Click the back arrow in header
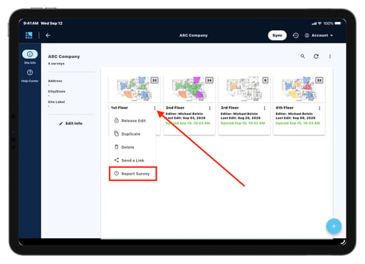This screenshot has height=264, width=365. pyautogui.click(x=48, y=35)
